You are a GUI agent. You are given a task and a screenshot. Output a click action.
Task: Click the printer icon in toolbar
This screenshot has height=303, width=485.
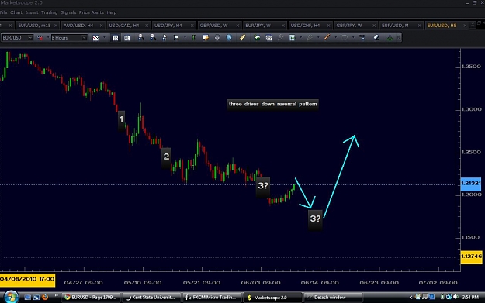(x=217, y=37)
